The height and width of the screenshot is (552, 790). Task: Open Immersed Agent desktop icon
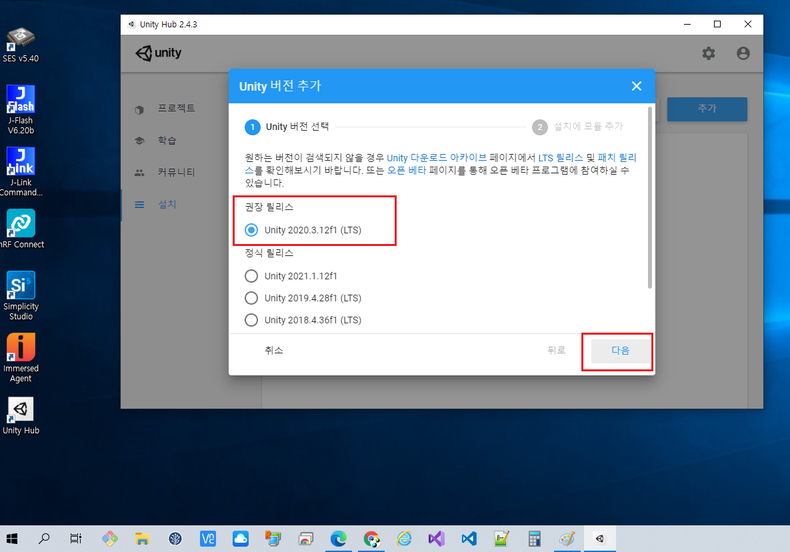click(21, 357)
